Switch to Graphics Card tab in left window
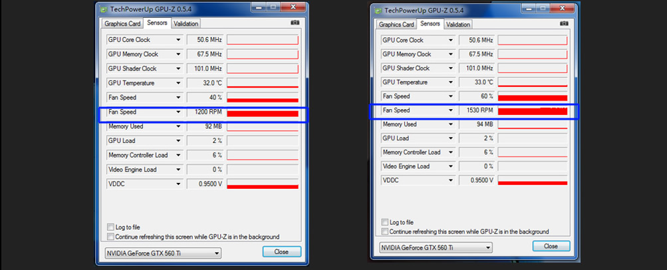 tap(123, 23)
